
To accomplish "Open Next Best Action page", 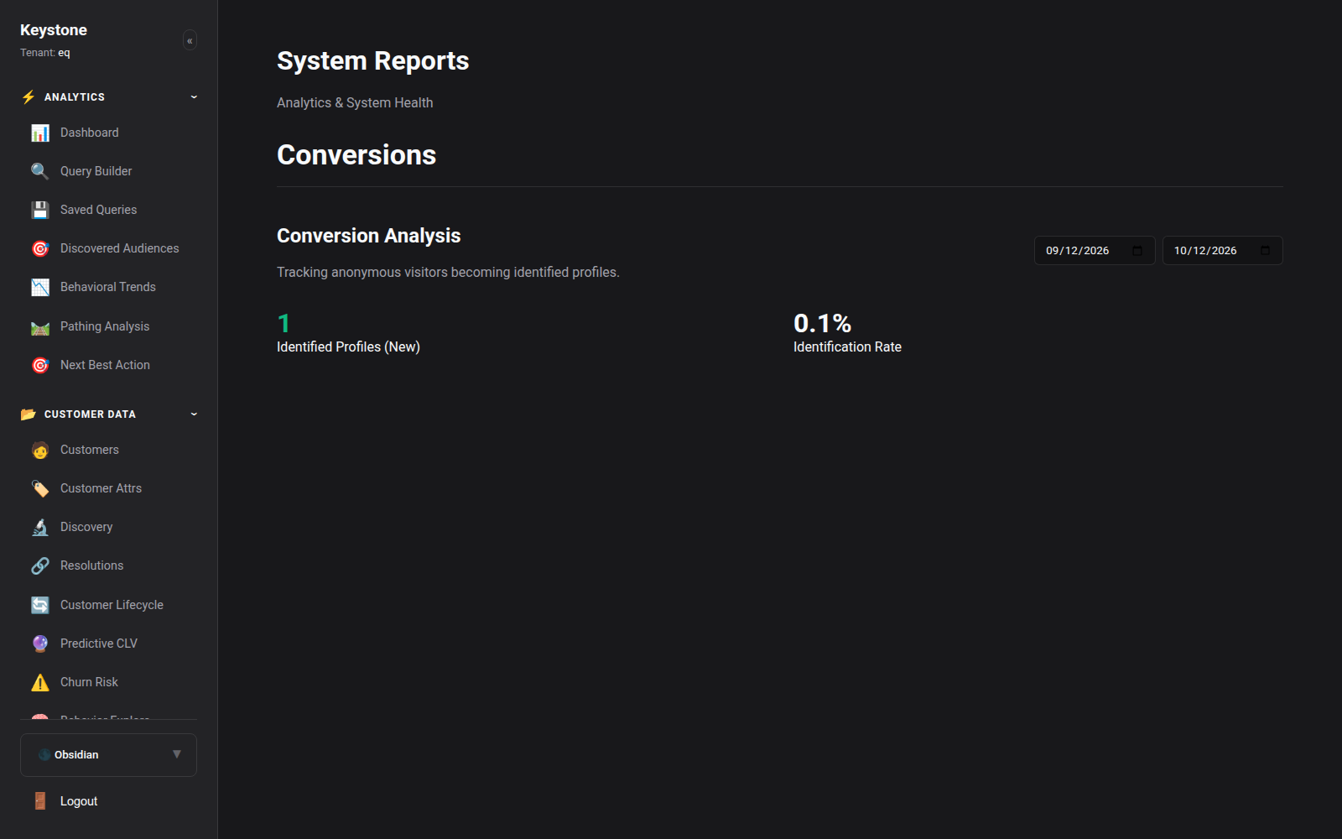I will [x=108, y=365].
